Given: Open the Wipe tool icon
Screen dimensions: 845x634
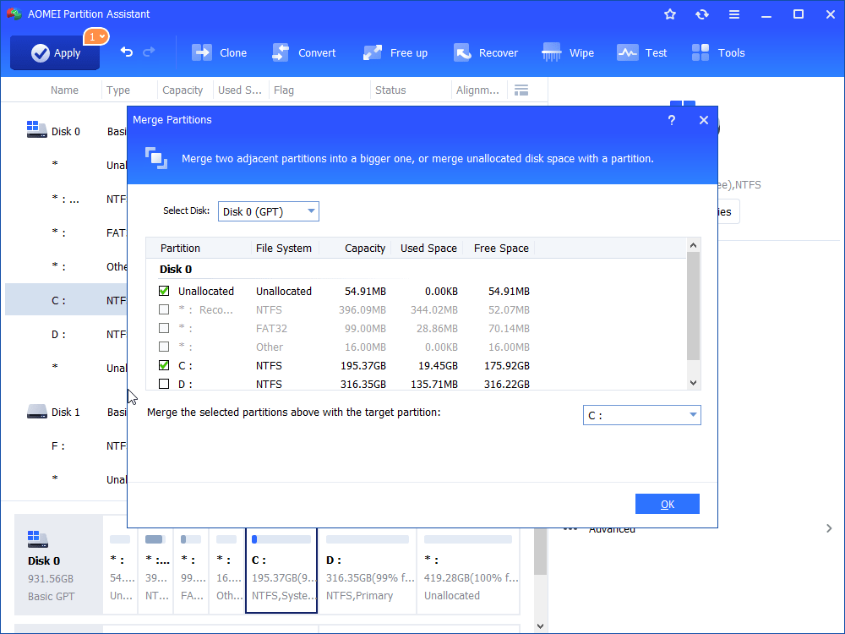Looking at the screenshot, I should click(551, 52).
